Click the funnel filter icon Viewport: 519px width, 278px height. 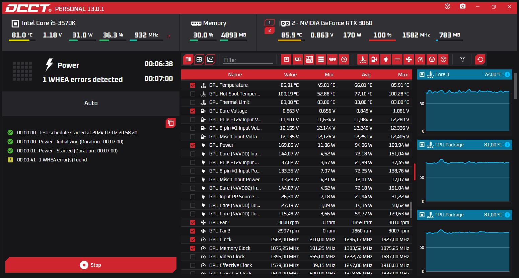(x=462, y=60)
